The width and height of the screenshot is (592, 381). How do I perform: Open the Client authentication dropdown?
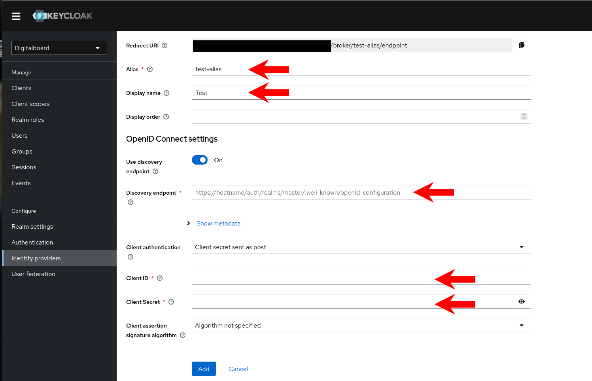coord(521,246)
